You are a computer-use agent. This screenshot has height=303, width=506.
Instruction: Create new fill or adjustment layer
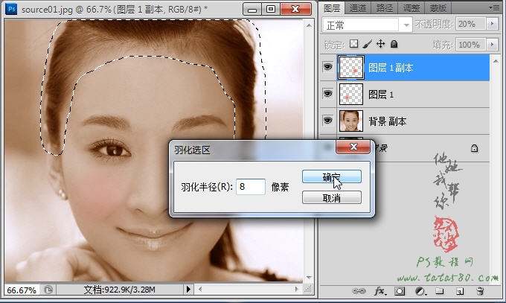pos(420,291)
